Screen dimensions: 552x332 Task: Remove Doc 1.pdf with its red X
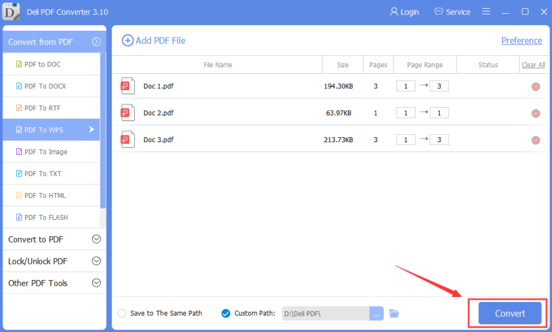click(x=536, y=86)
